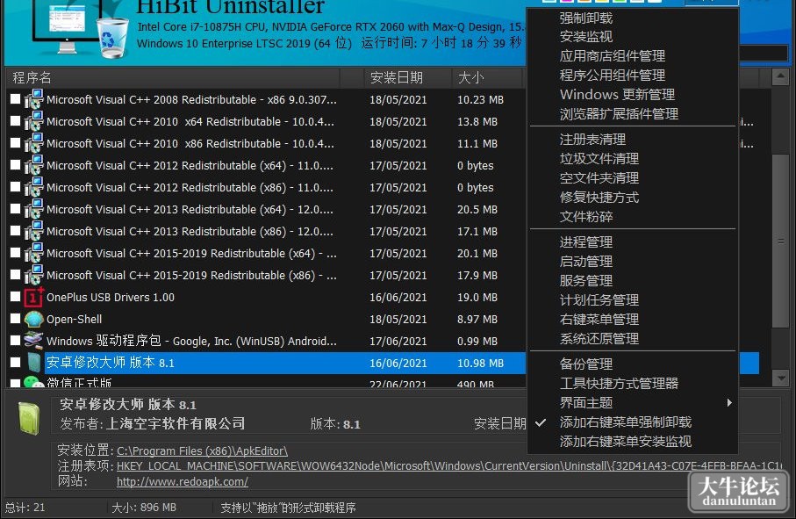This screenshot has height=519, width=796.
Task: Open the HKEY_LOCAL_MACHINE registry key link
Action: click(449, 465)
